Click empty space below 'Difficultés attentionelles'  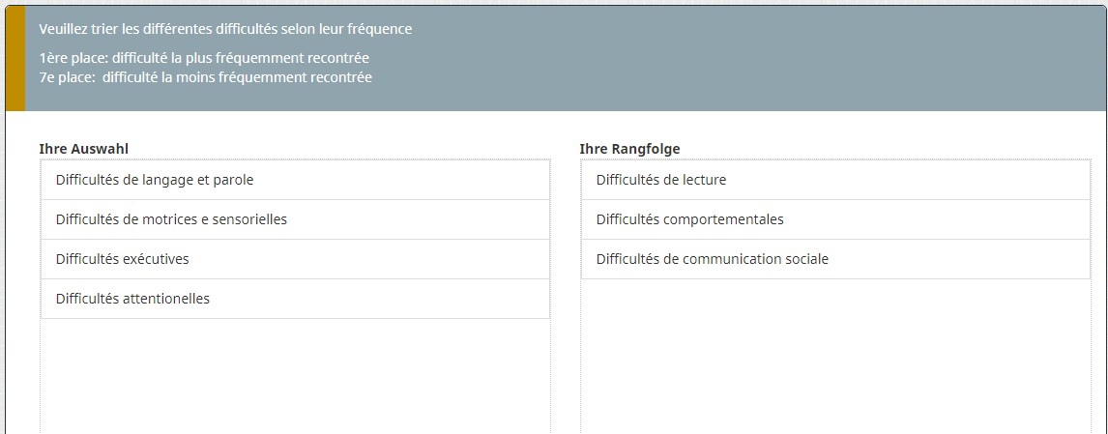(x=295, y=377)
